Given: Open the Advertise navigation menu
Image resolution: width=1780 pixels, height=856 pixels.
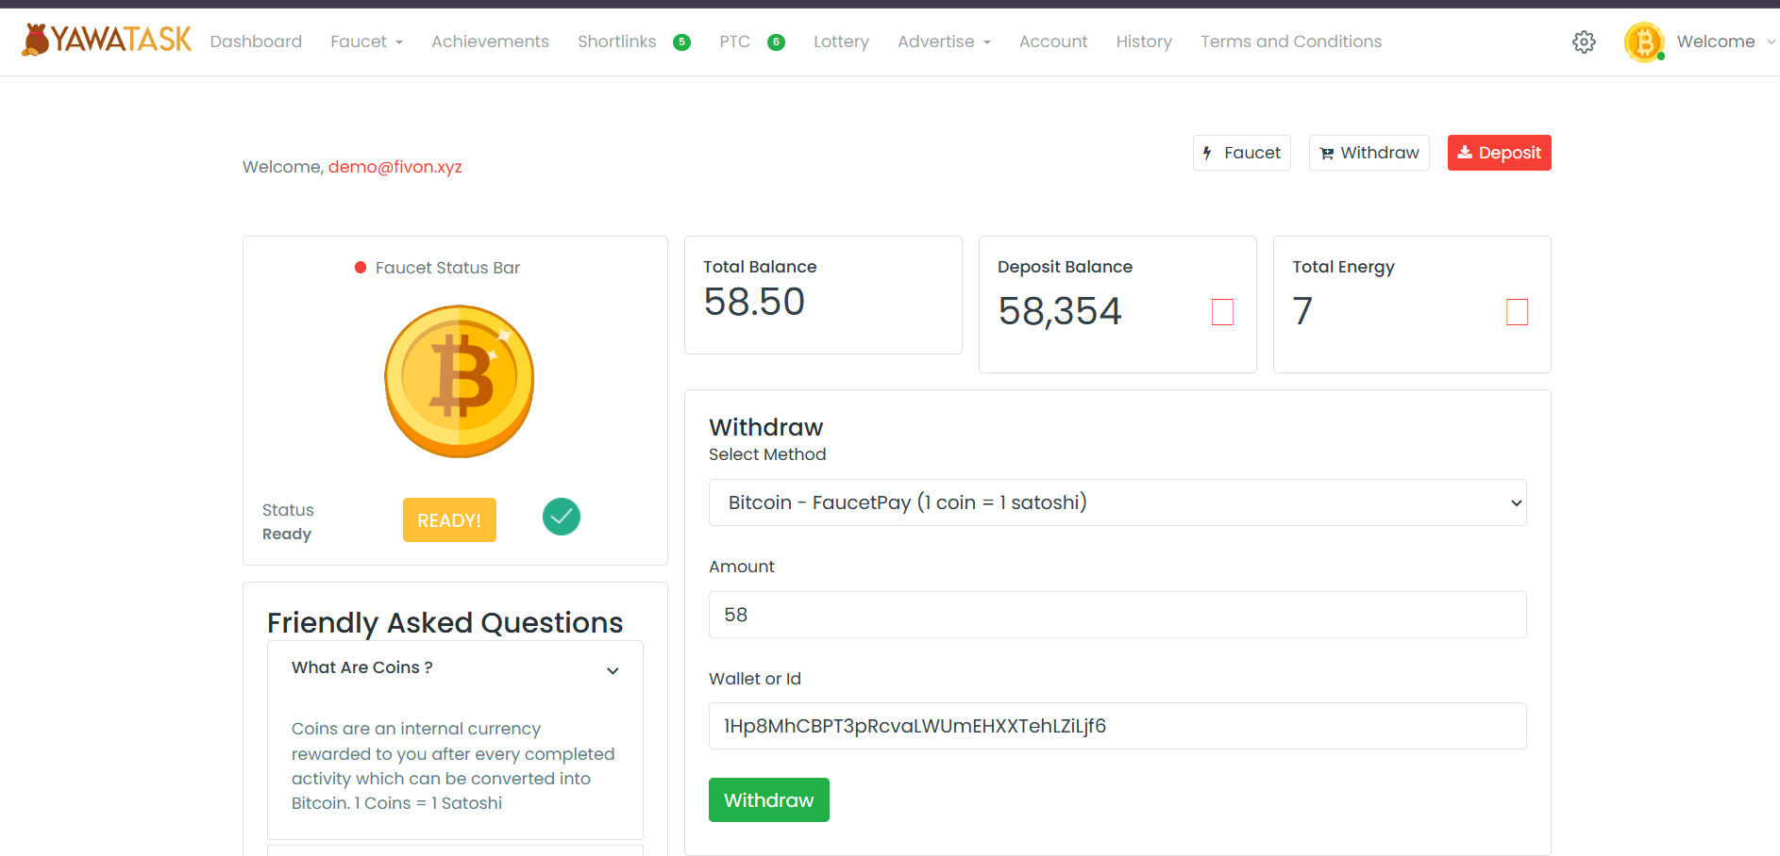Looking at the screenshot, I should click(944, 41).
